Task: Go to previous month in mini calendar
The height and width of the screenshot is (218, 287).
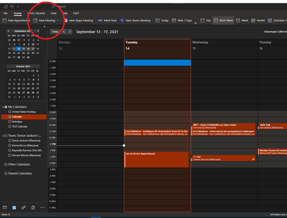Action: 8,31
